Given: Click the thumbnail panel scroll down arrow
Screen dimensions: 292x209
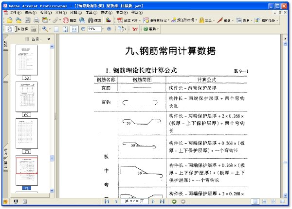Looking at the screenshot, I should pos(52,191).
